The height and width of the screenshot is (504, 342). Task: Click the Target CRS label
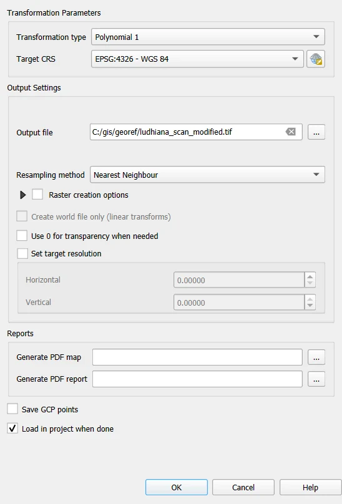point(36,59)
